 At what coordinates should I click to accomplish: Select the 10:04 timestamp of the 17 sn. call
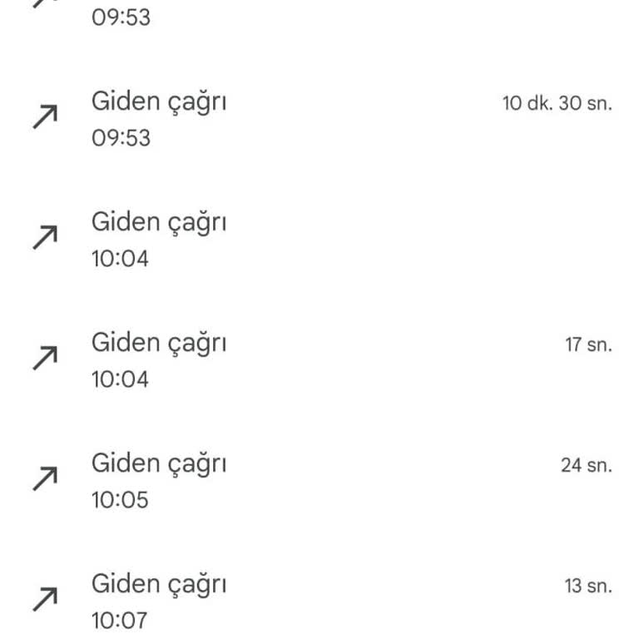pos(120,379)
